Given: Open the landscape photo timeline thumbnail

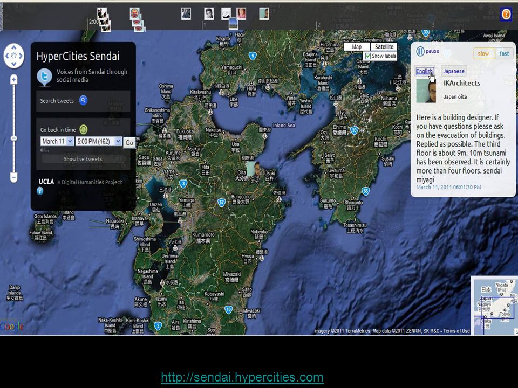Looking at the screenshot, I should [233, 23].
